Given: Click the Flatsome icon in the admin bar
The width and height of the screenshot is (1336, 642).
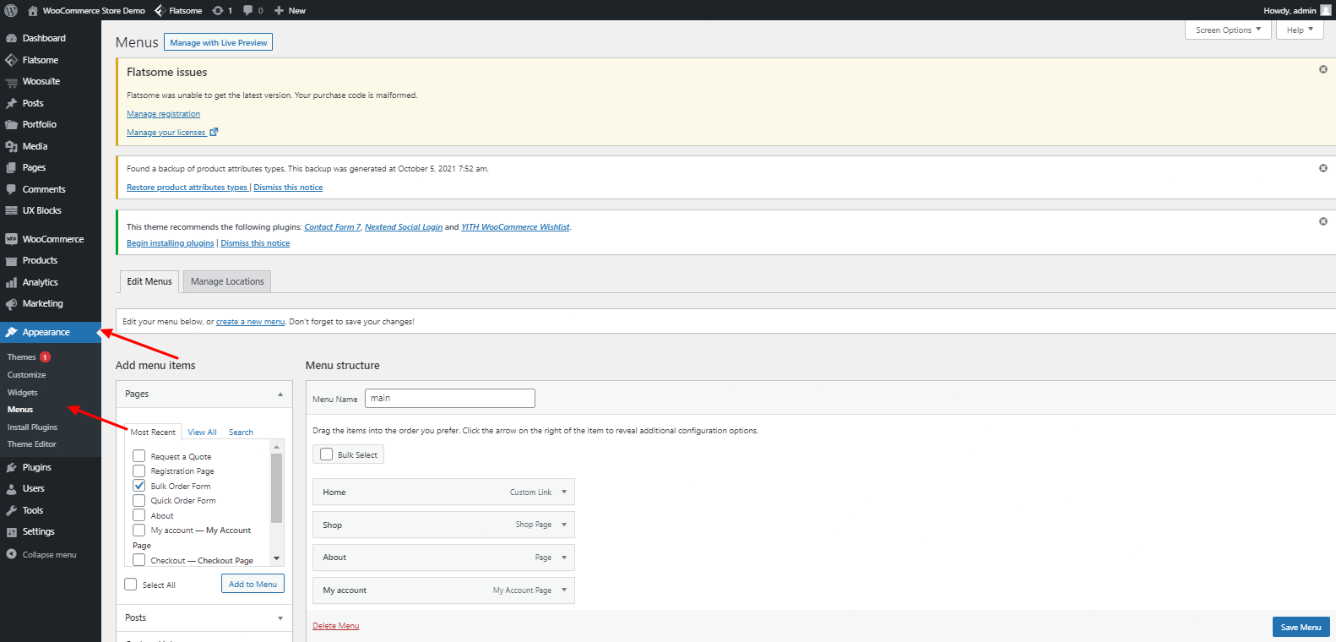Looking at the screenshot, I should click(160, 10).
